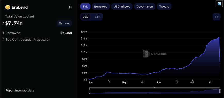Expand the Total Value Locked breakdown
The width and height of the screenshot is (224, 98).
[3, 23]
